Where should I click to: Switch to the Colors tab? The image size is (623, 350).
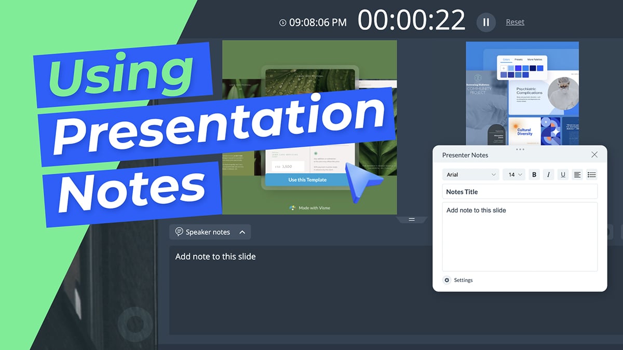(x=506, y=60)
